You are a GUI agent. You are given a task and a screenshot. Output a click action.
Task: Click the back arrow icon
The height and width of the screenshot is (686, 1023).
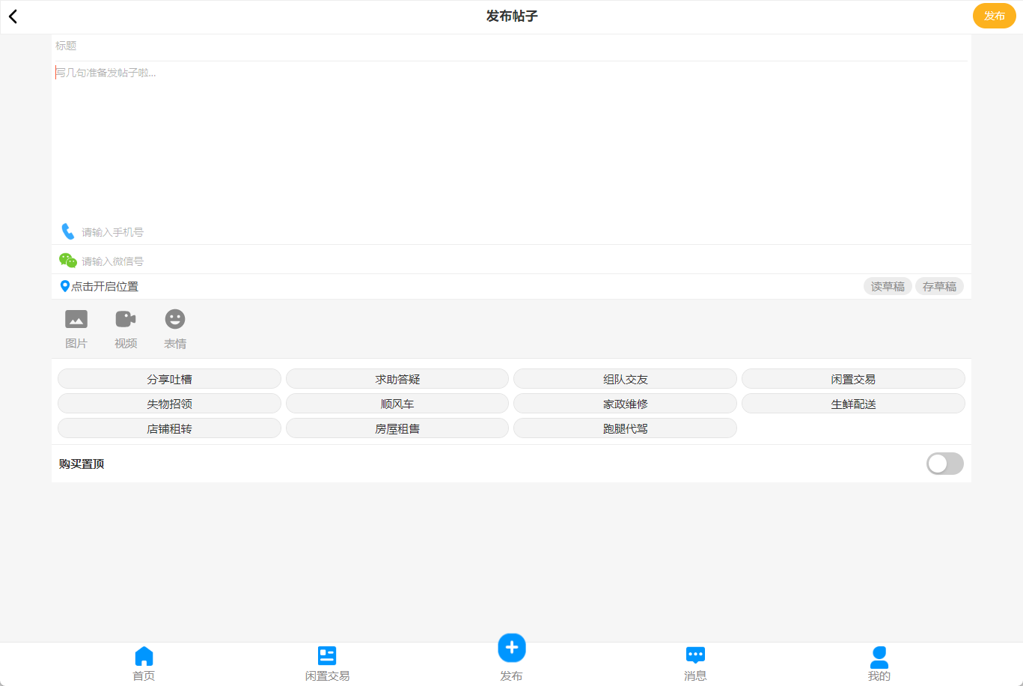click(13, 16)
